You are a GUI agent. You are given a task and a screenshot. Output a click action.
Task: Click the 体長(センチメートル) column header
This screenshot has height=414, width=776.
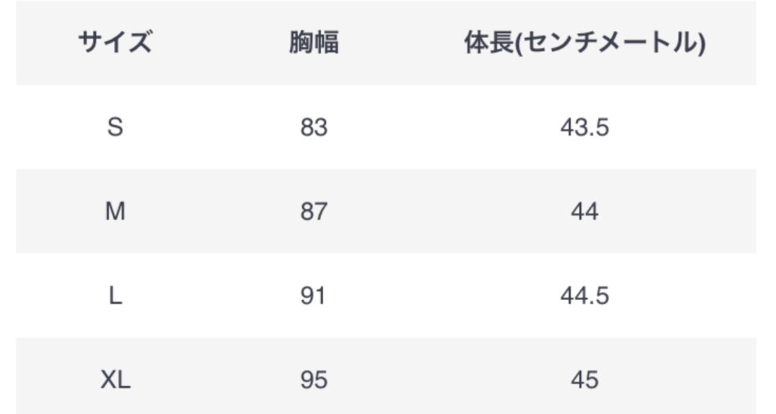[x=584, y=44]
